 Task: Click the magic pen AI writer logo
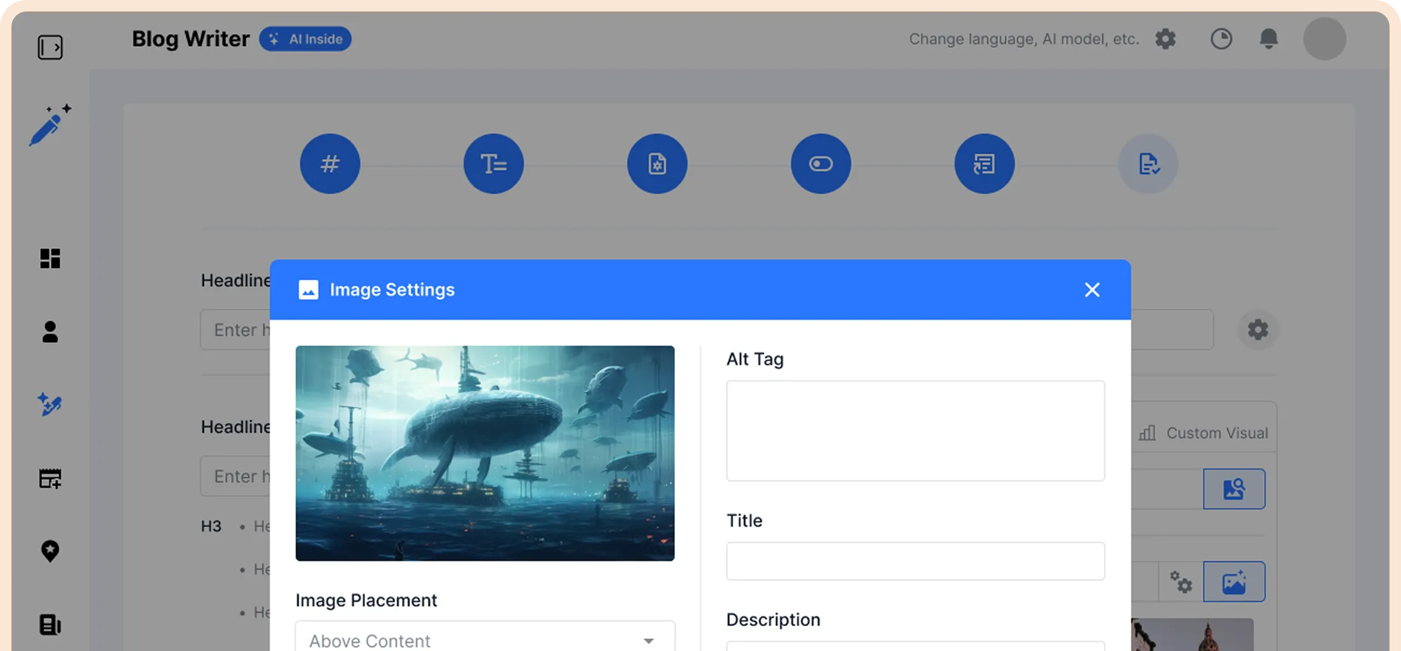(50, 125)
